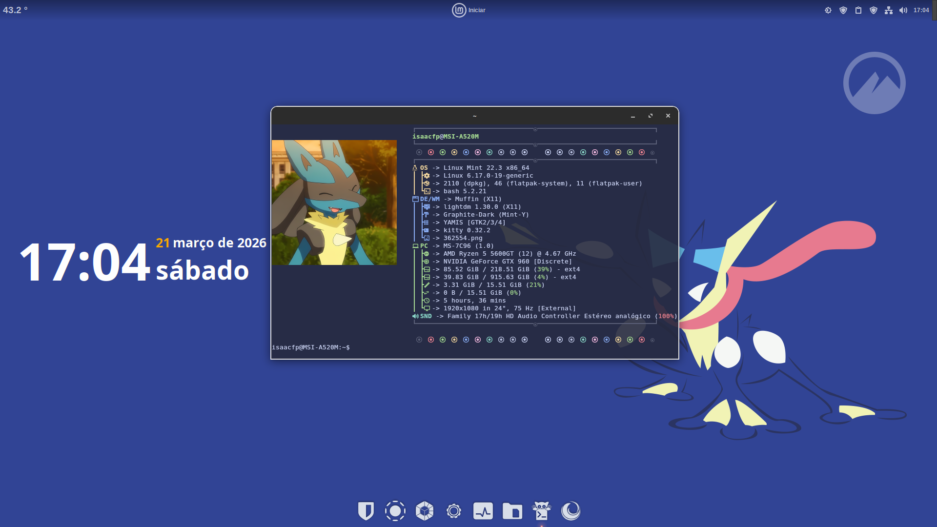Click the 17:04 panel clock
The image size is (937, 527).
(x=921, y=10)
